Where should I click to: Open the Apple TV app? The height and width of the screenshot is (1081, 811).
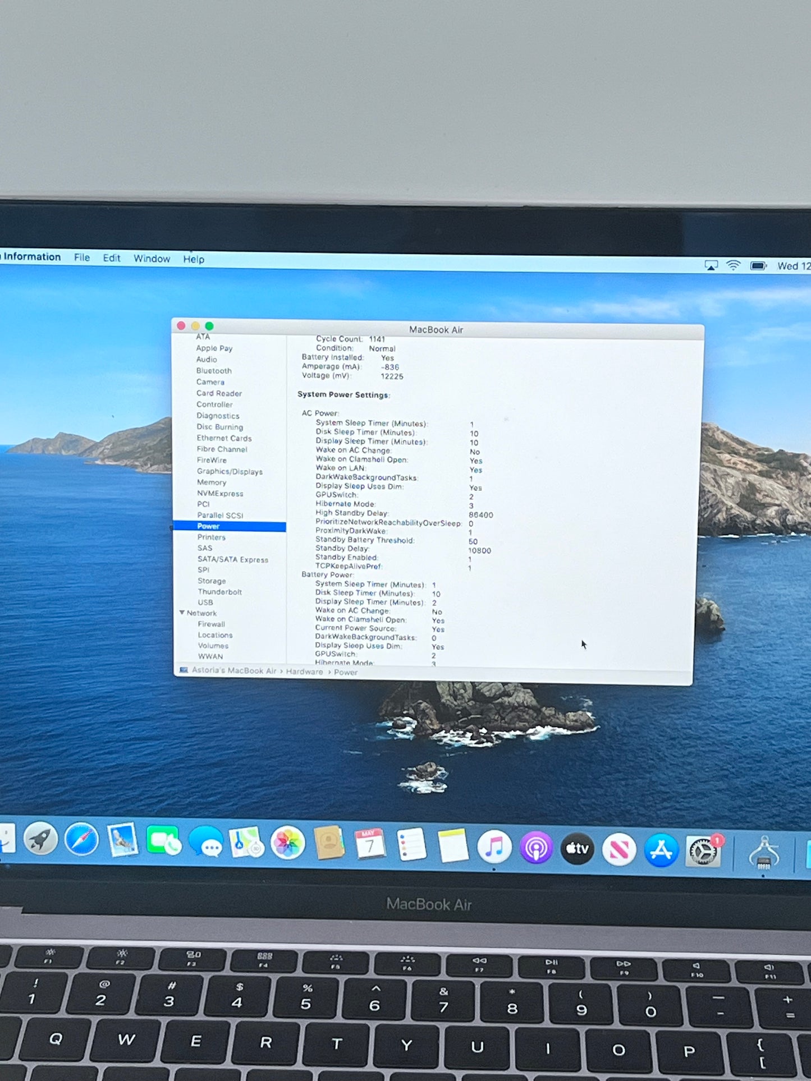578,848
